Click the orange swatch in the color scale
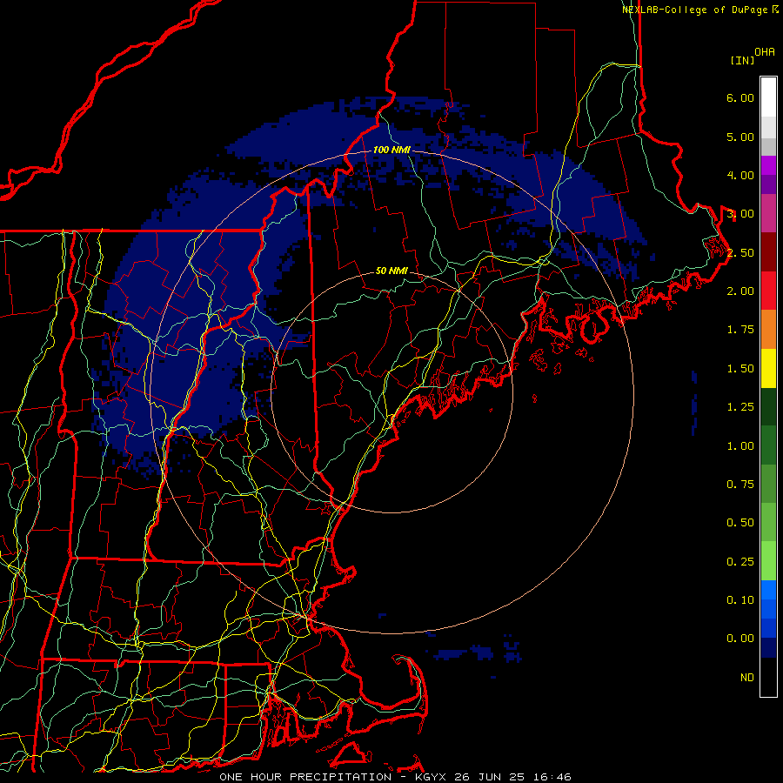 click(768, 329)
